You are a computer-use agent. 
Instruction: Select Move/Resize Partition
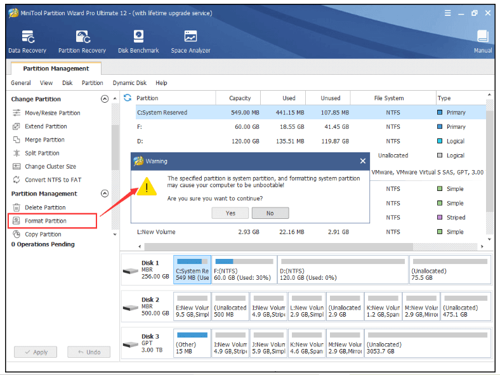coord(46,113)
